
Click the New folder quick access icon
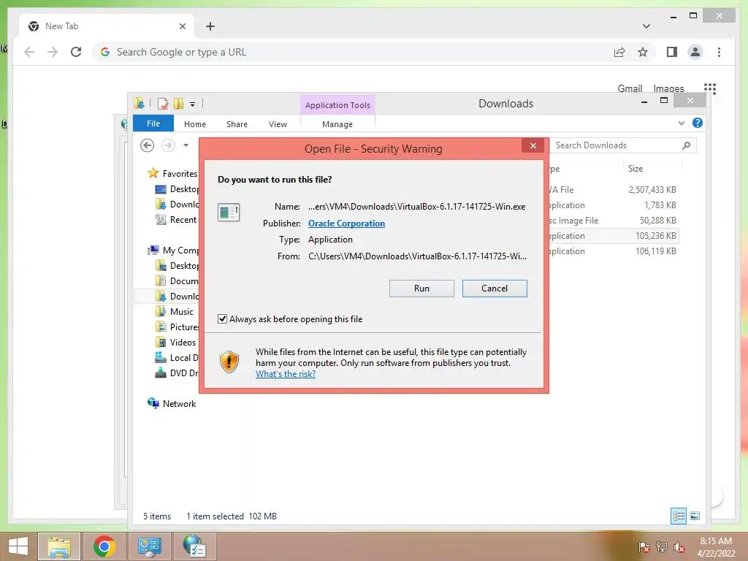click(178, 103)
